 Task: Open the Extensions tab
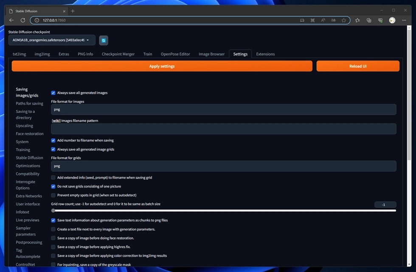pos(265,54)
